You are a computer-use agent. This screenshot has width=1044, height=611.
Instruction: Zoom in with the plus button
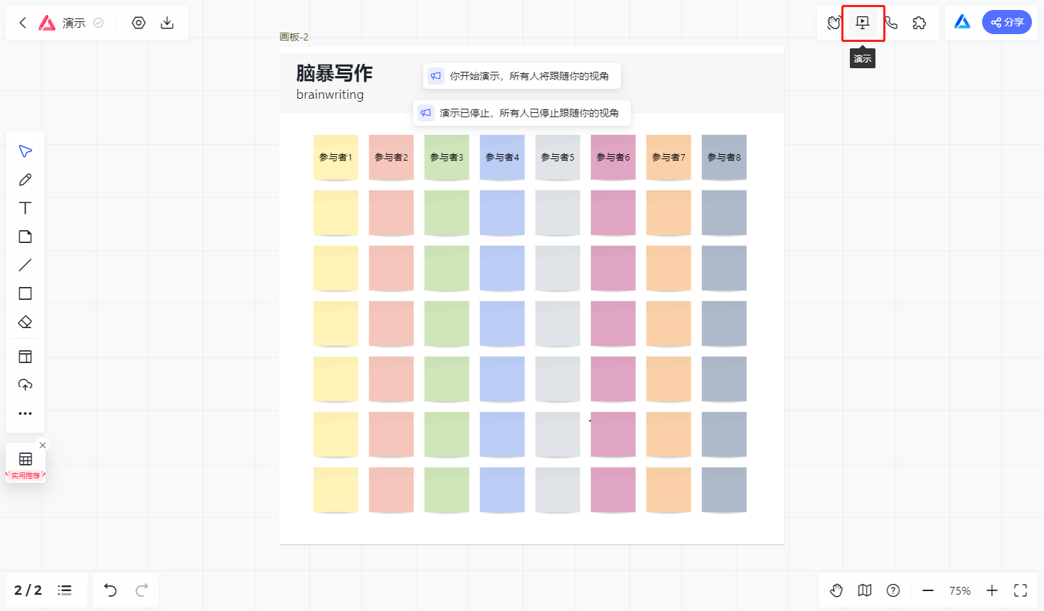(x=992, y=590)
